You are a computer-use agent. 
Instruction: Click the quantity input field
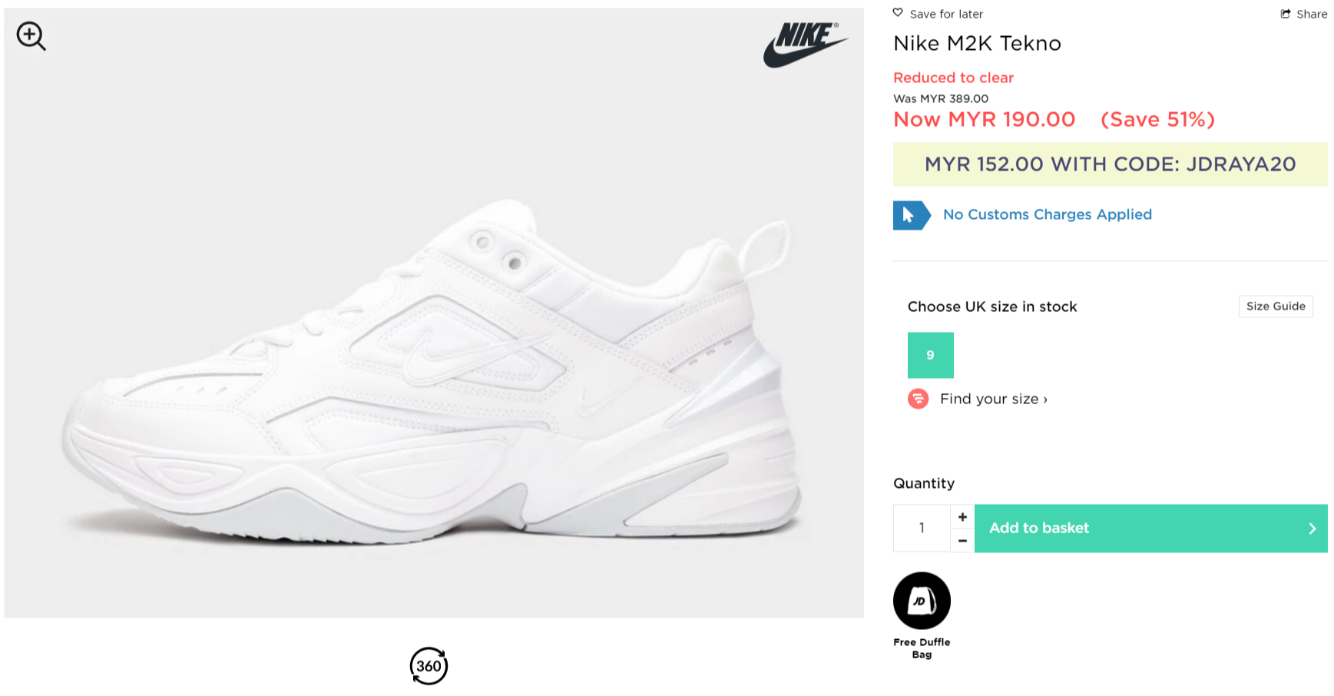(x=922, y=529)
